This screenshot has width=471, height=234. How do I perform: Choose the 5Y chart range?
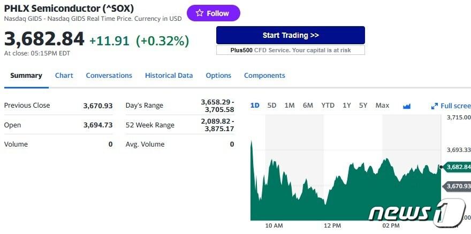(x=363, y=106)
